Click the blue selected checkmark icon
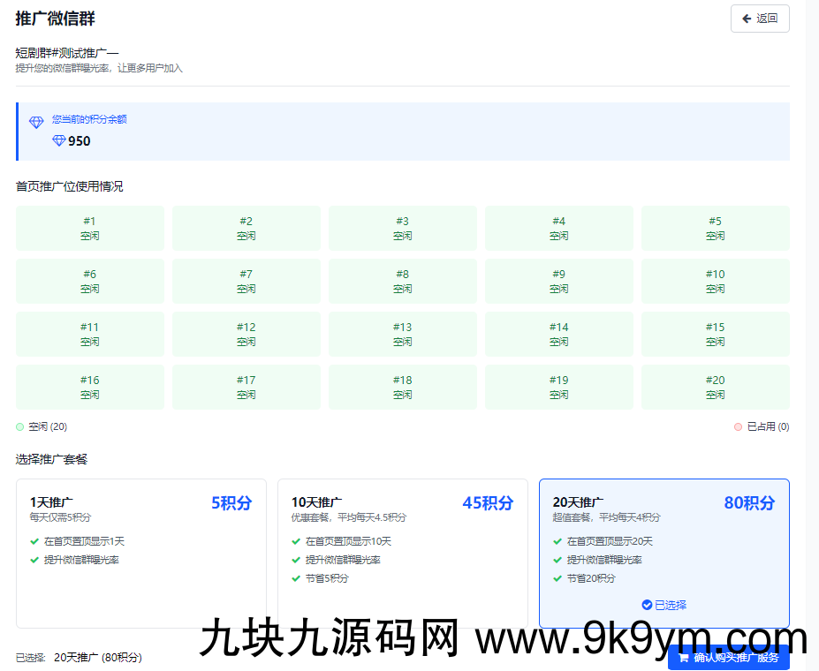Viewport: 819px width, 671px height. pos(647,605)
